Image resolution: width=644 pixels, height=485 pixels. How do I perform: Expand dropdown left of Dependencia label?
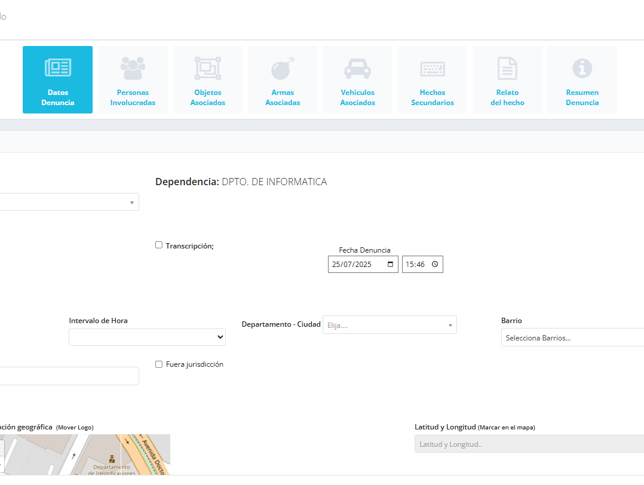pos(69,202)
